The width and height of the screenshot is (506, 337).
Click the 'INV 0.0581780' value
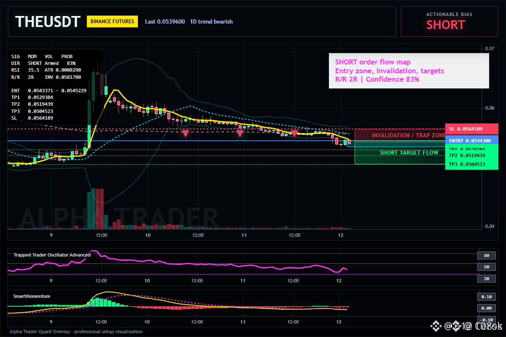(x=63, y=78)
